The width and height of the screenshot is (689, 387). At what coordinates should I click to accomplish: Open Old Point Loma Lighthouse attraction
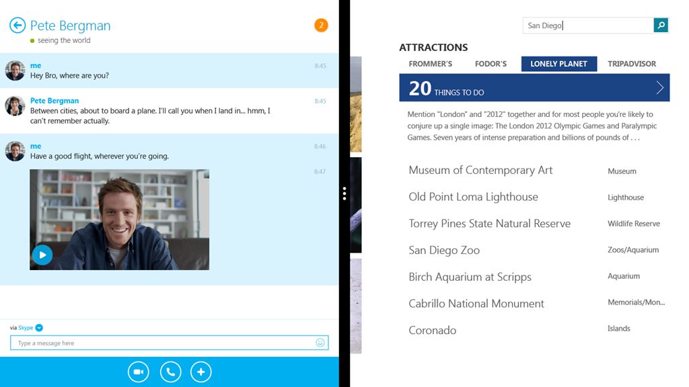click(473, 197)
